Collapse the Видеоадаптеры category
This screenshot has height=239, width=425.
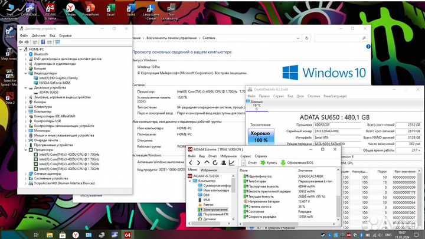(x=26, y=73)
